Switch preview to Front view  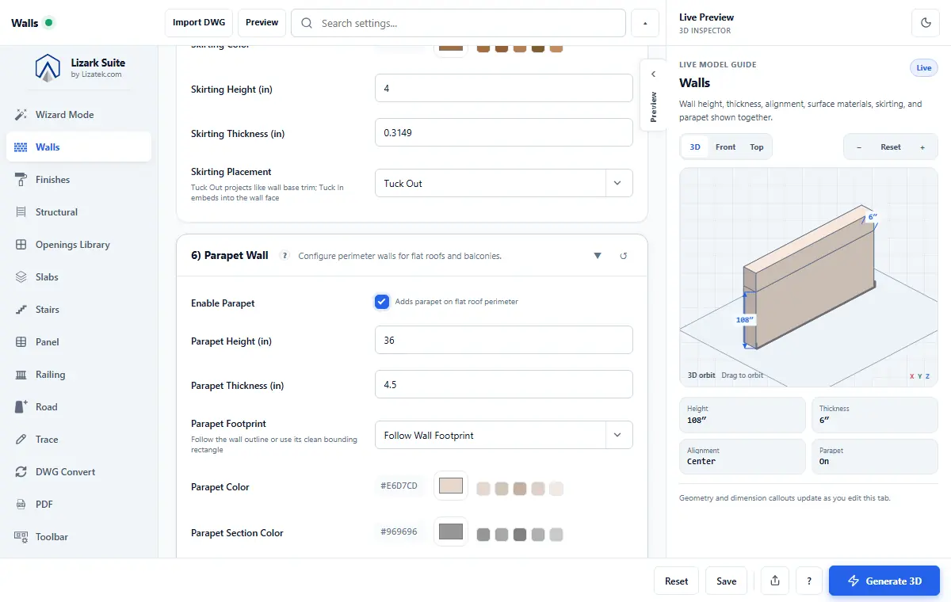pos(725,147)
